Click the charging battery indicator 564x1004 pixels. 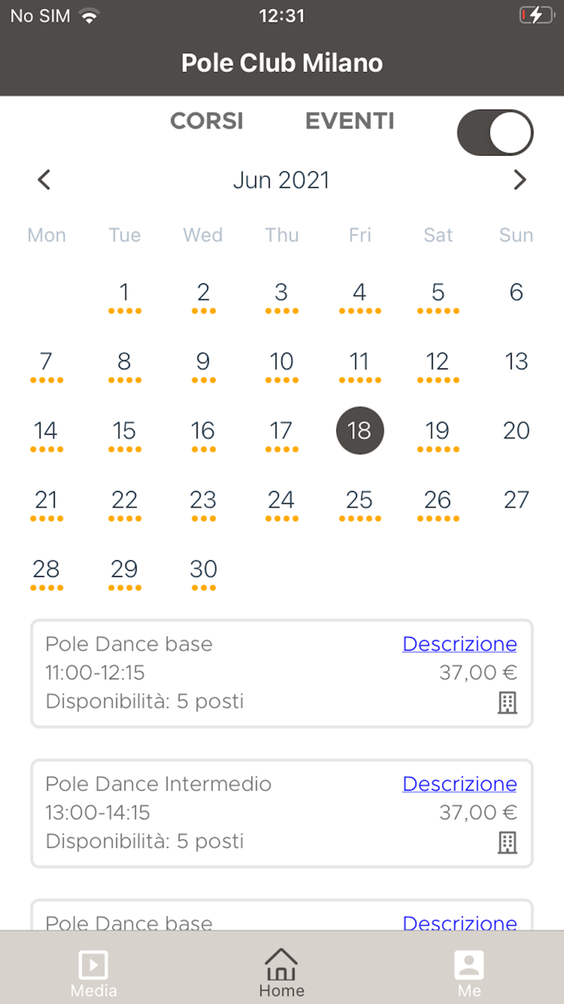pyautogui.click(x=536, y=14)
